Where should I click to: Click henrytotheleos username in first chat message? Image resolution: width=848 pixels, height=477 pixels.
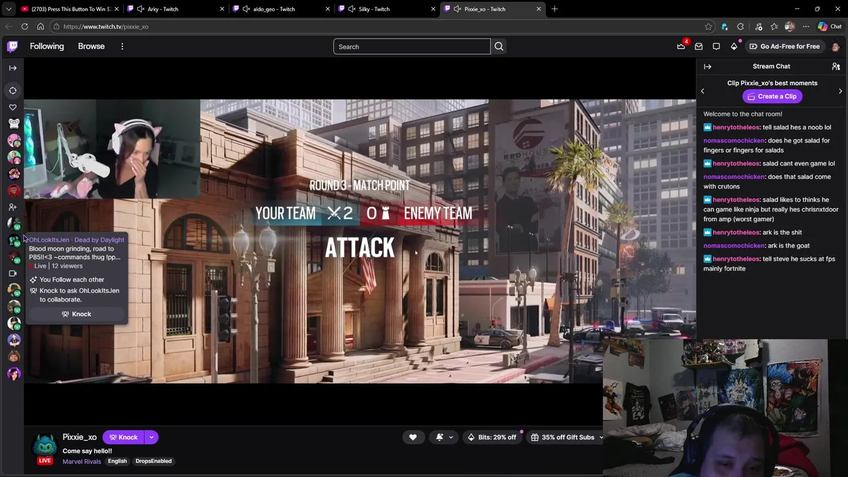736,127
